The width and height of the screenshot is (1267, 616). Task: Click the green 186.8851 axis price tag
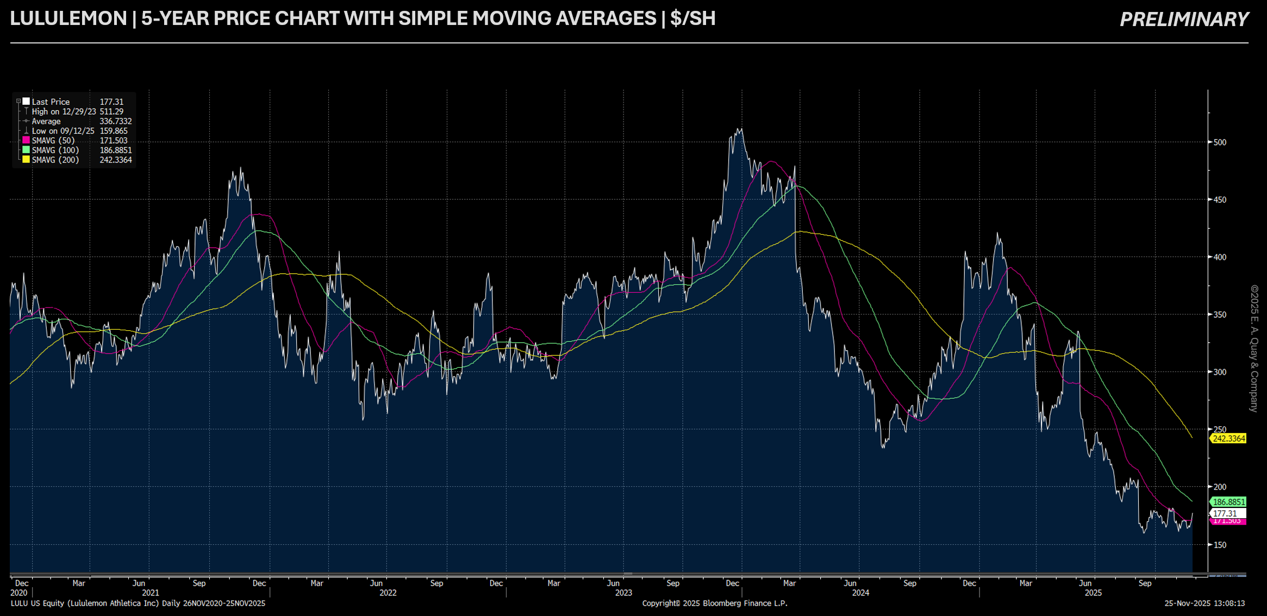(1228, 502)
